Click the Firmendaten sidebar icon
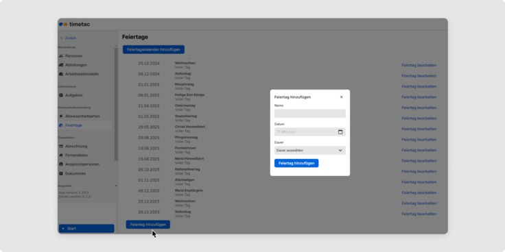The width and height of the screenshot is (505, 252). tap(61, 155)
